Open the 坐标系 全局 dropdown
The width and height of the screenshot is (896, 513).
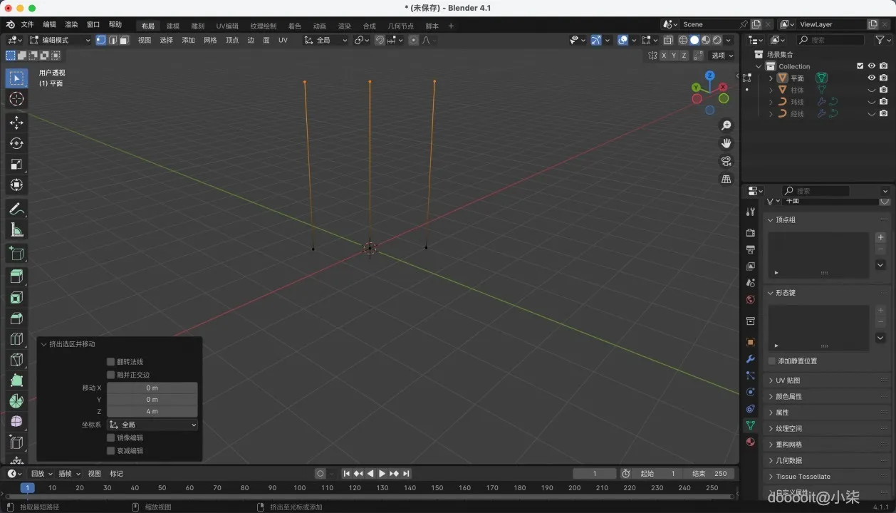coord(152,425)
